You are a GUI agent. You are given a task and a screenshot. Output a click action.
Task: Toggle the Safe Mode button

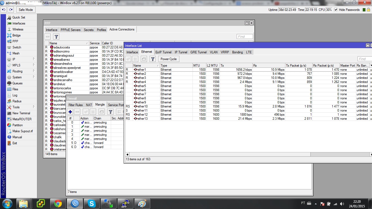click(26, 10)
